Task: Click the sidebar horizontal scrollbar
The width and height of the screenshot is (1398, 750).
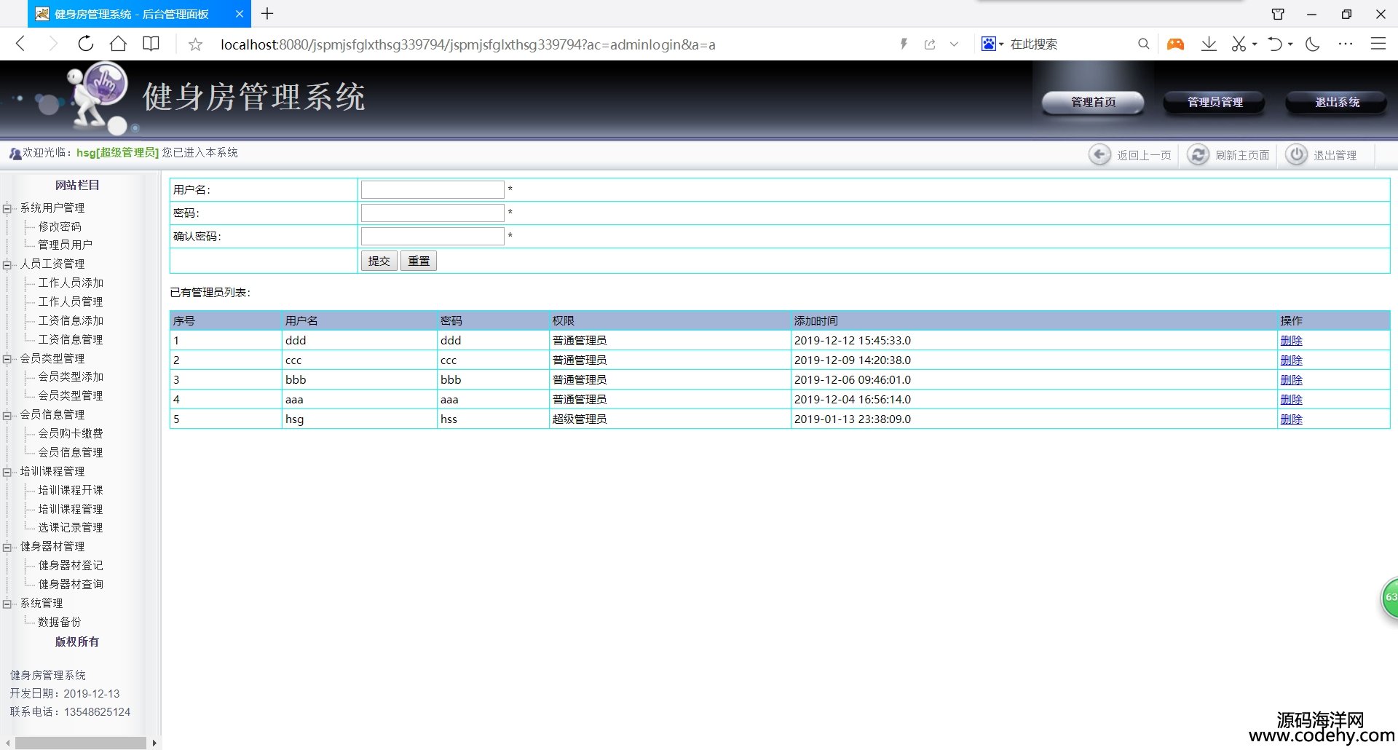Action: [x=80, y=743]
